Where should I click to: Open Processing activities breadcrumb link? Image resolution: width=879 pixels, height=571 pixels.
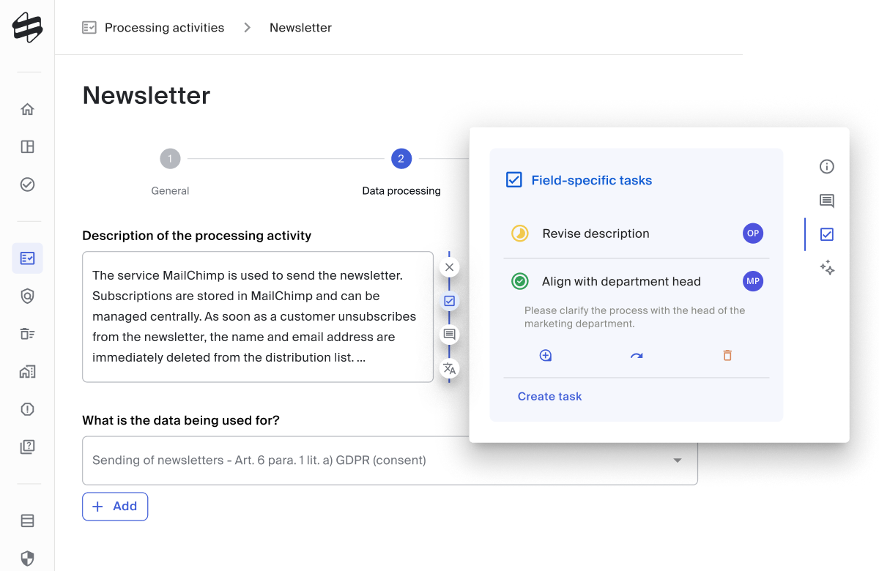(x=165, y=28)
